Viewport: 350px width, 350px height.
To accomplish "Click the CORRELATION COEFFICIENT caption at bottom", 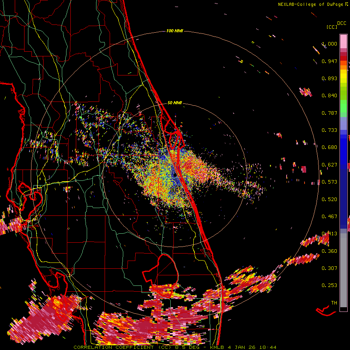I will (x=175, y=347).
